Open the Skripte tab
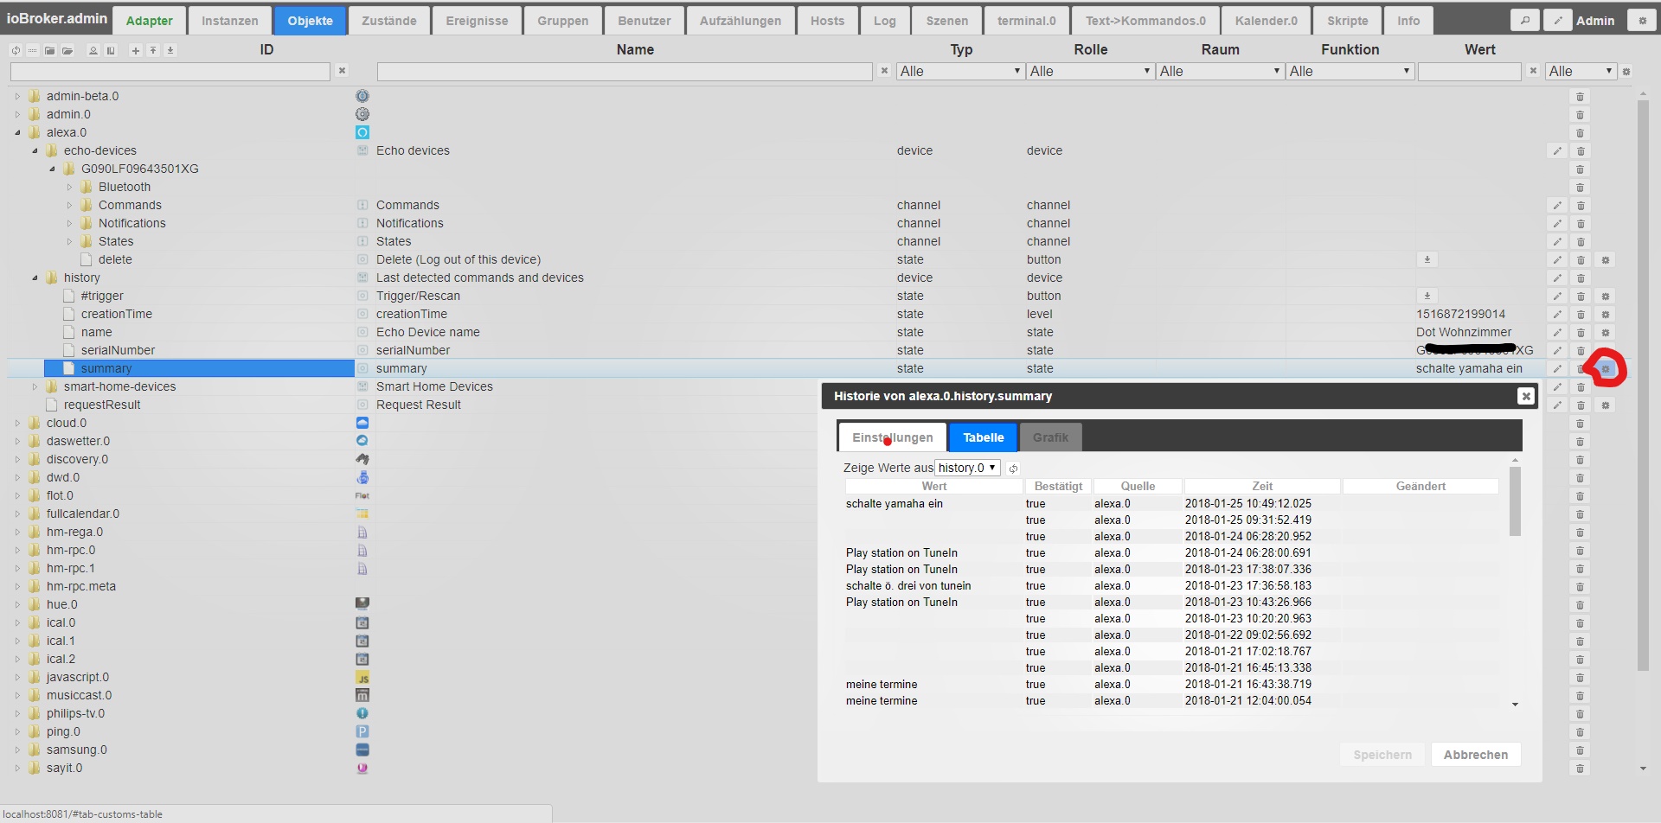 tap(1347, 21)
